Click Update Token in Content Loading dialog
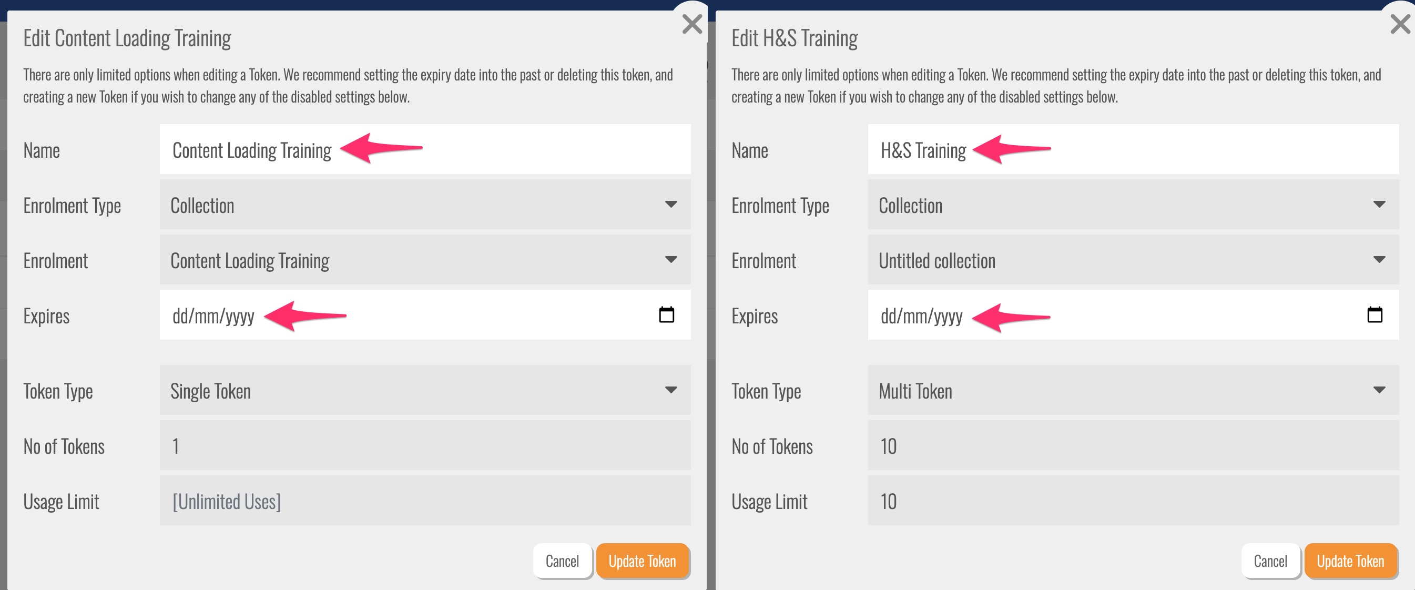This screenshot has width=1415, height=590. point(642,561)
